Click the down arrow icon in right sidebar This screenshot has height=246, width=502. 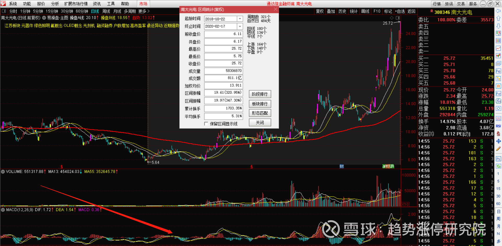point(498,26)
